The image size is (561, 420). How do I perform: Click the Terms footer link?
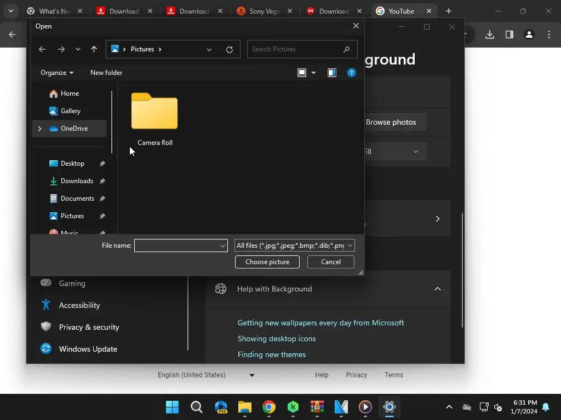click(393, 375)
